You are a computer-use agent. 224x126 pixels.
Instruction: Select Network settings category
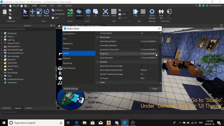79,58
